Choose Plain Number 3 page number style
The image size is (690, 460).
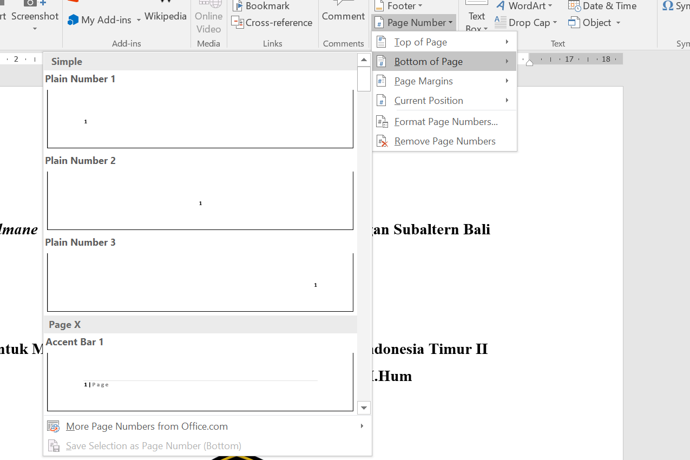tap(200, 282)
